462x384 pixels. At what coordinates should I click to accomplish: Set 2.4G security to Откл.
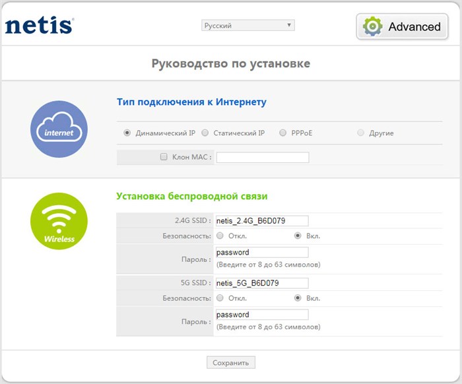click(x=220, y=236)
